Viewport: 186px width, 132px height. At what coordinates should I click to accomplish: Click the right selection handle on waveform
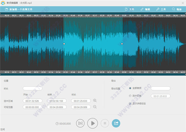122,44
